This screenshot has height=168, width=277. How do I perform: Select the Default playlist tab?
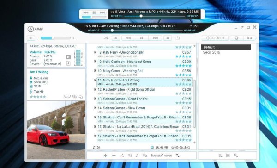(x=226, y=47)
